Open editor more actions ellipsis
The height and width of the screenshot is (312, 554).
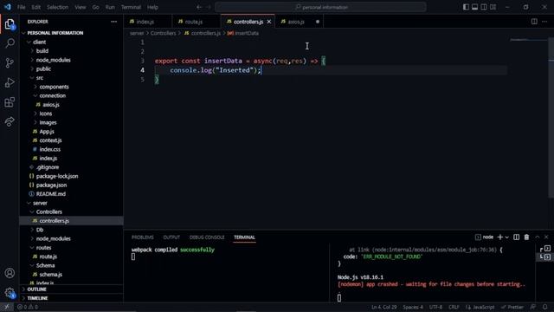click(544, 22)
